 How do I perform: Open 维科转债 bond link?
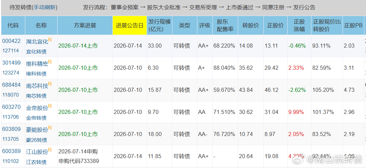click(x=36, y=74)
